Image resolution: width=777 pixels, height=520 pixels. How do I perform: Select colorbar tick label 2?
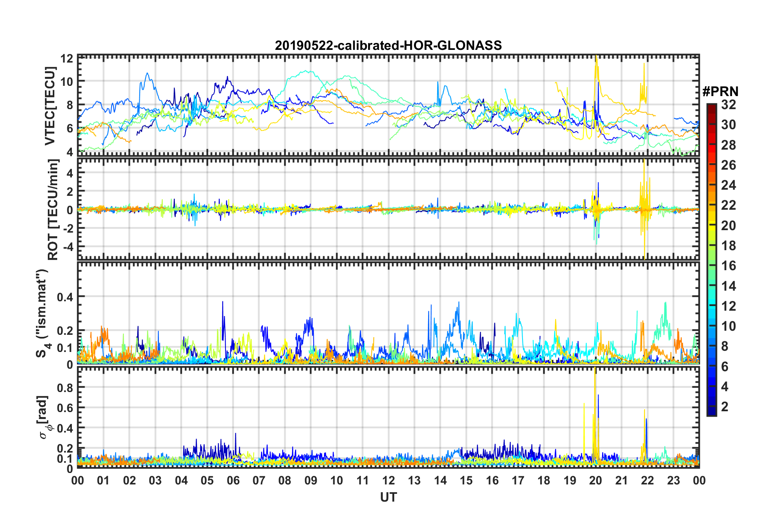[x=725, y=407]
